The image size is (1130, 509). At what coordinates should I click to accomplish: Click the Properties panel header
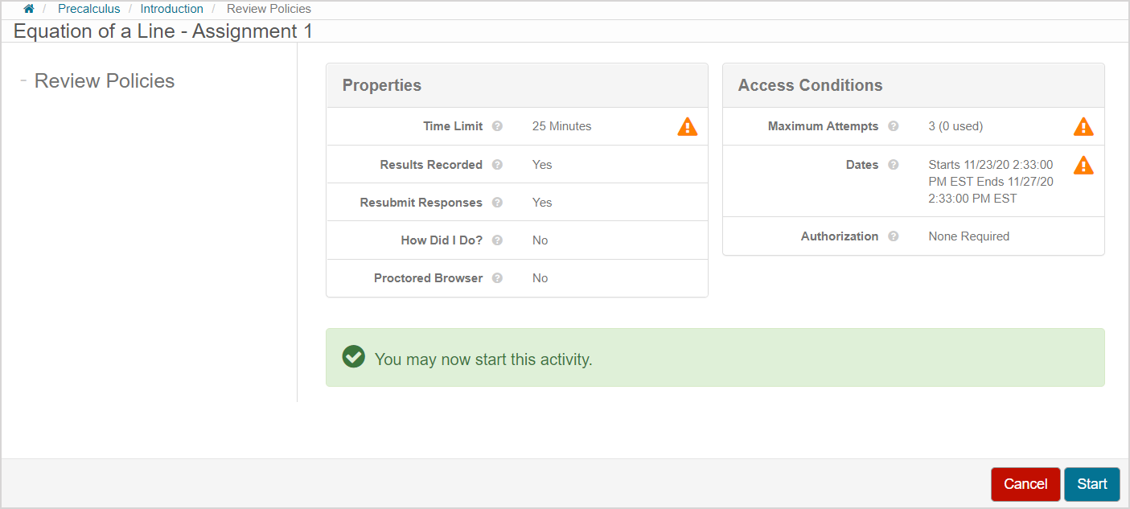(382, 85)
